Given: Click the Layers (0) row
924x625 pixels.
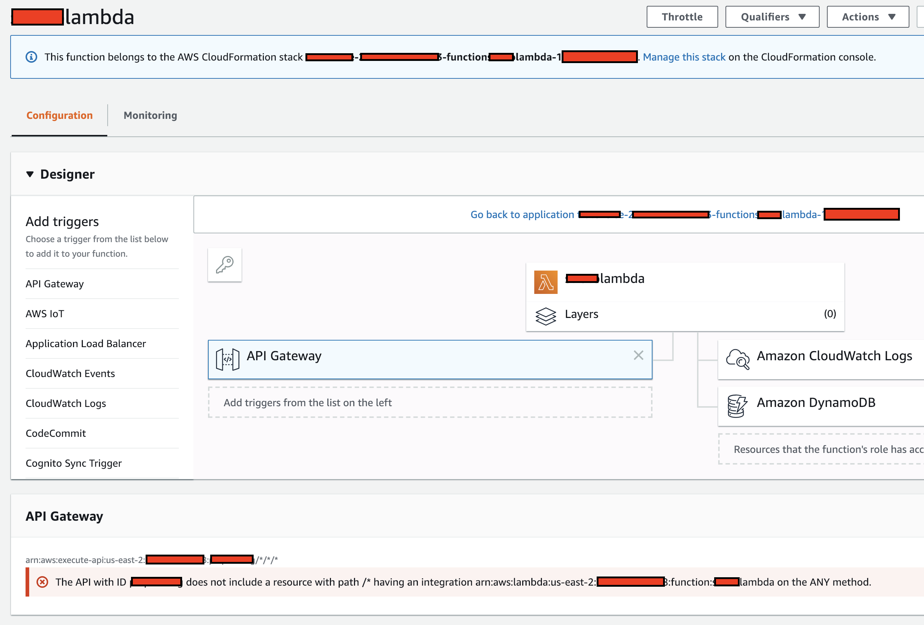Looking at the screenshot, I should pos(685,316).
